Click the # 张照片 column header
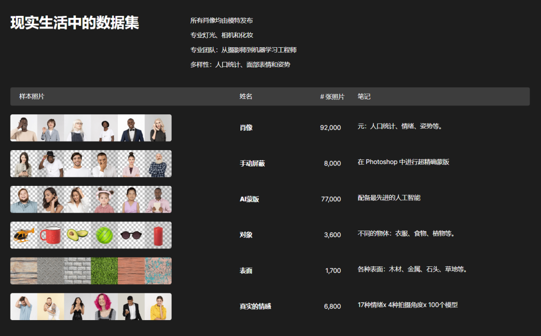Viewport: 541px width, 336px height. [x=332, y=97]
